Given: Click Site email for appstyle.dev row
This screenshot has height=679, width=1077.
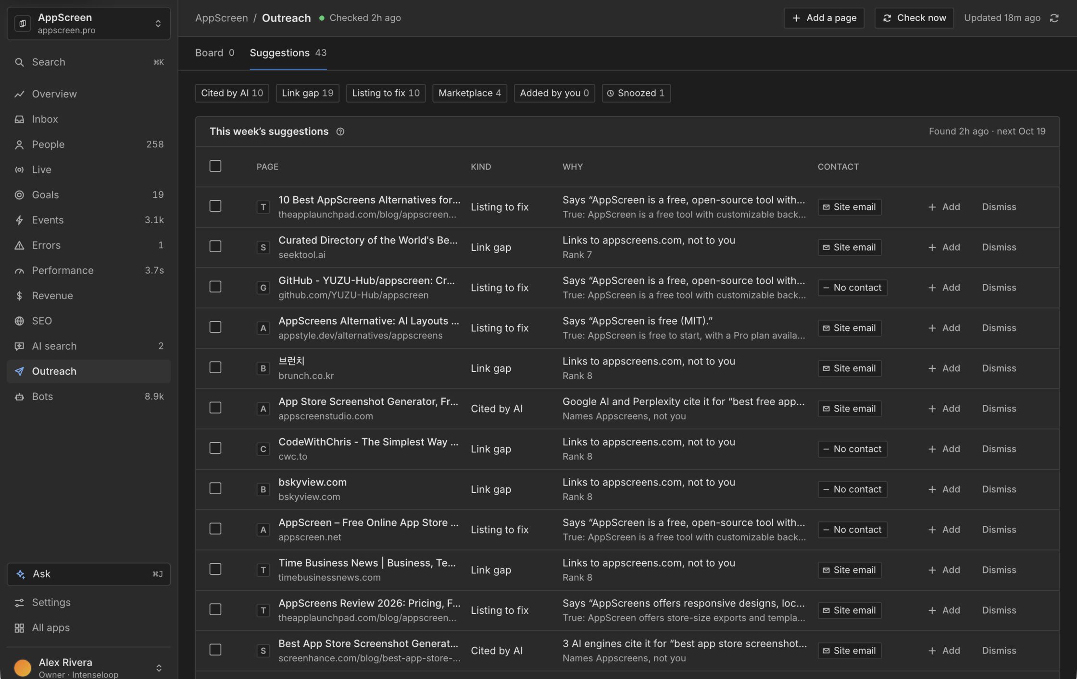Looking at the screenshot, I should (x=849, y=328).
